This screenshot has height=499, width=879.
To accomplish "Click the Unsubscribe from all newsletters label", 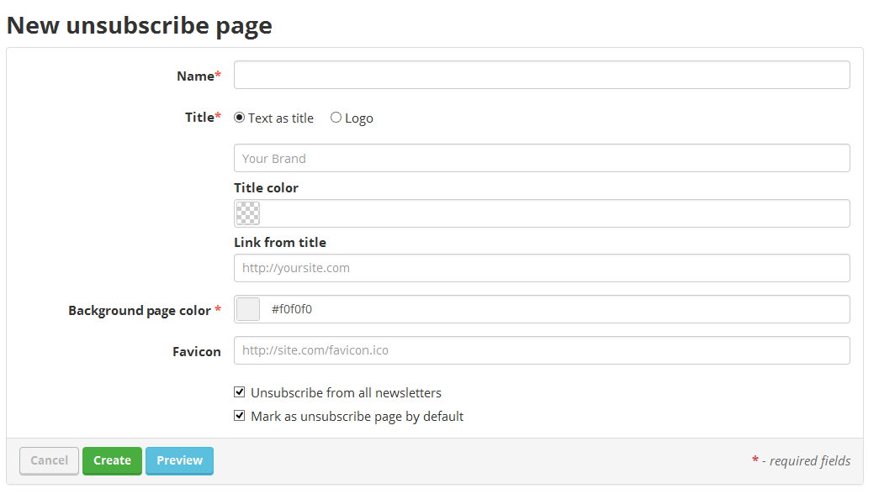I will [346, 392].
